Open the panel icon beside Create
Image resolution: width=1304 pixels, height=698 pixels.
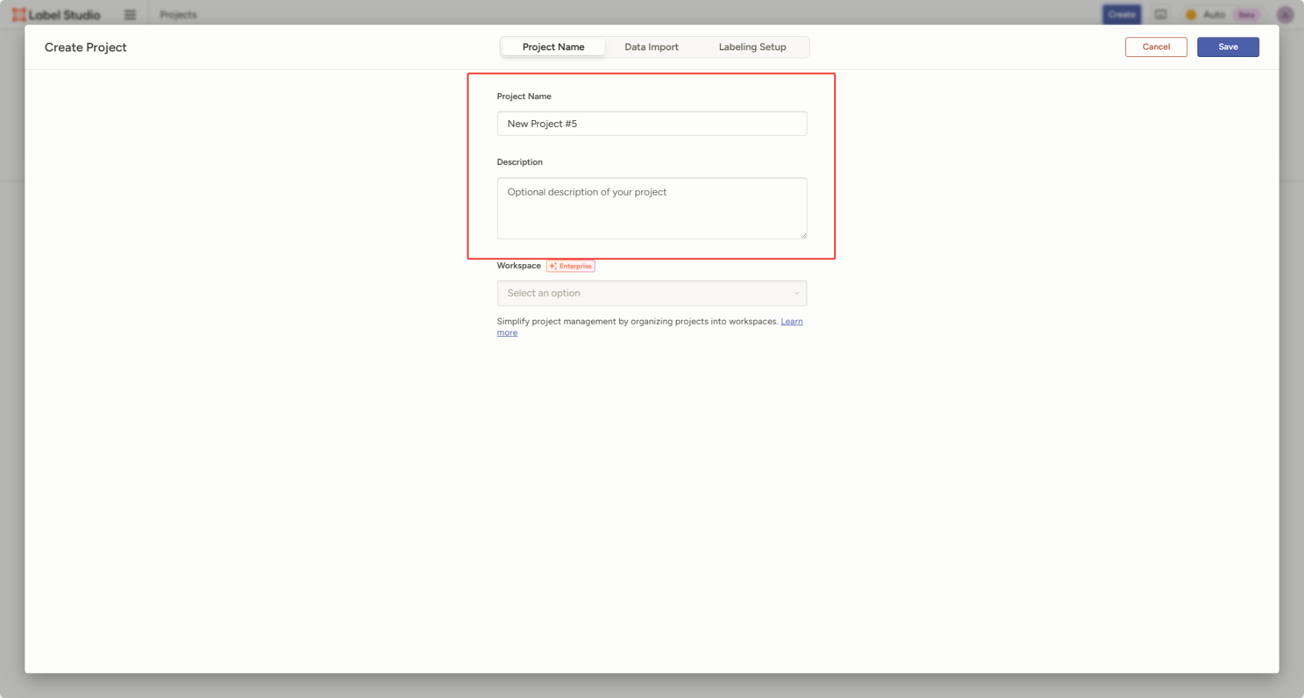(1161, 15)
